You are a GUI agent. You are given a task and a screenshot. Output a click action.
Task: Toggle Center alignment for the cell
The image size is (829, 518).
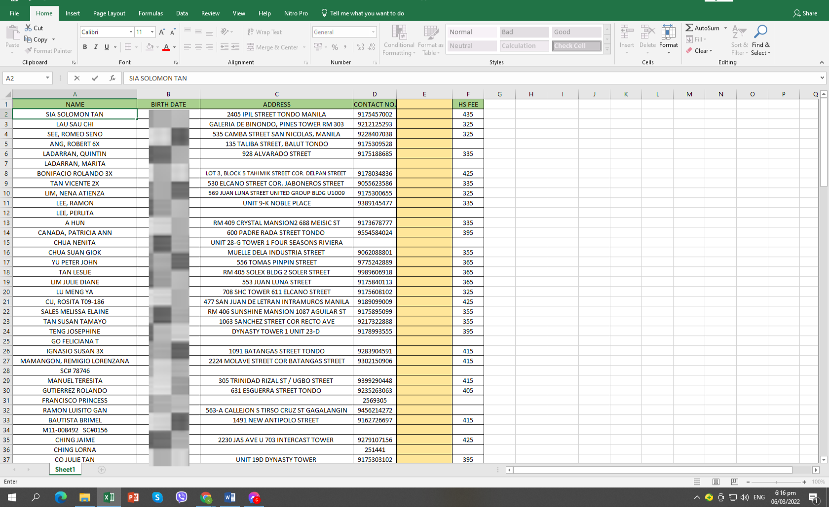198,47
